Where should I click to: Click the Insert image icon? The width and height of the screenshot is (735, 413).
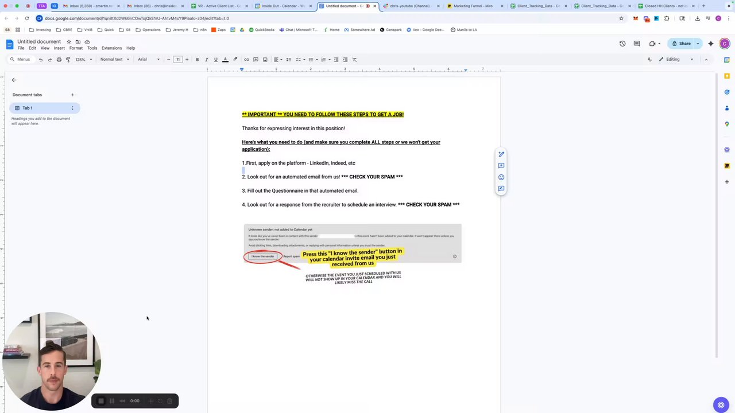265,60
